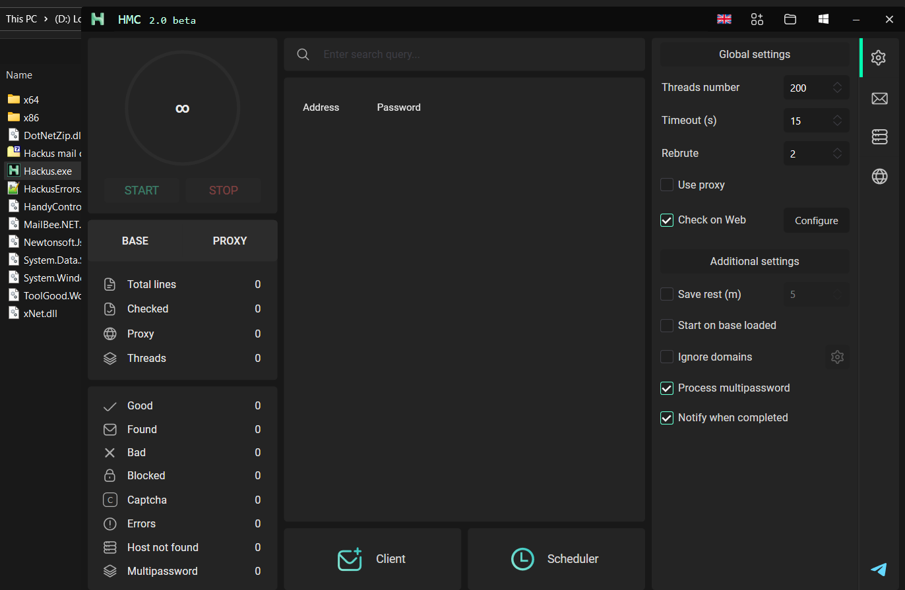Select the BASE tab
Viewport: 905px width, 590px height.
tap(135, 241)
